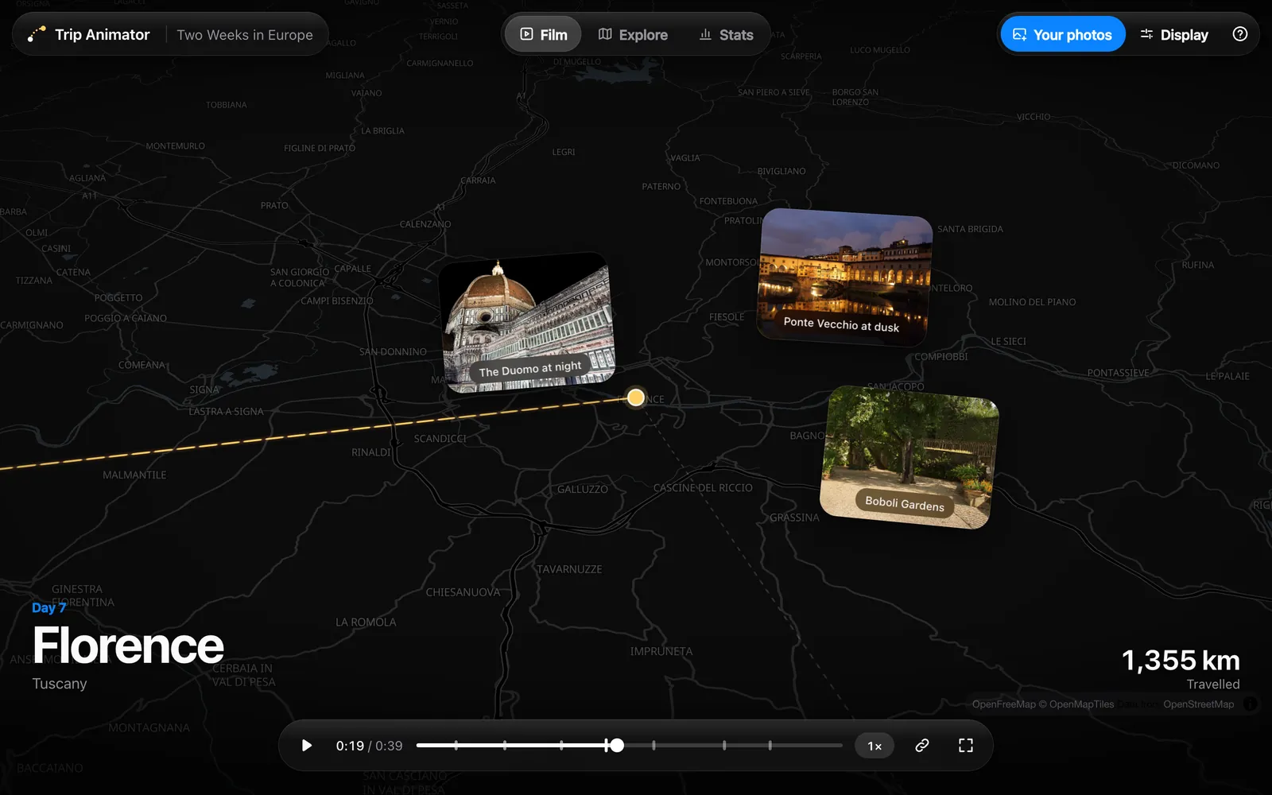Open the help question mark icon

pos(1239,34)
